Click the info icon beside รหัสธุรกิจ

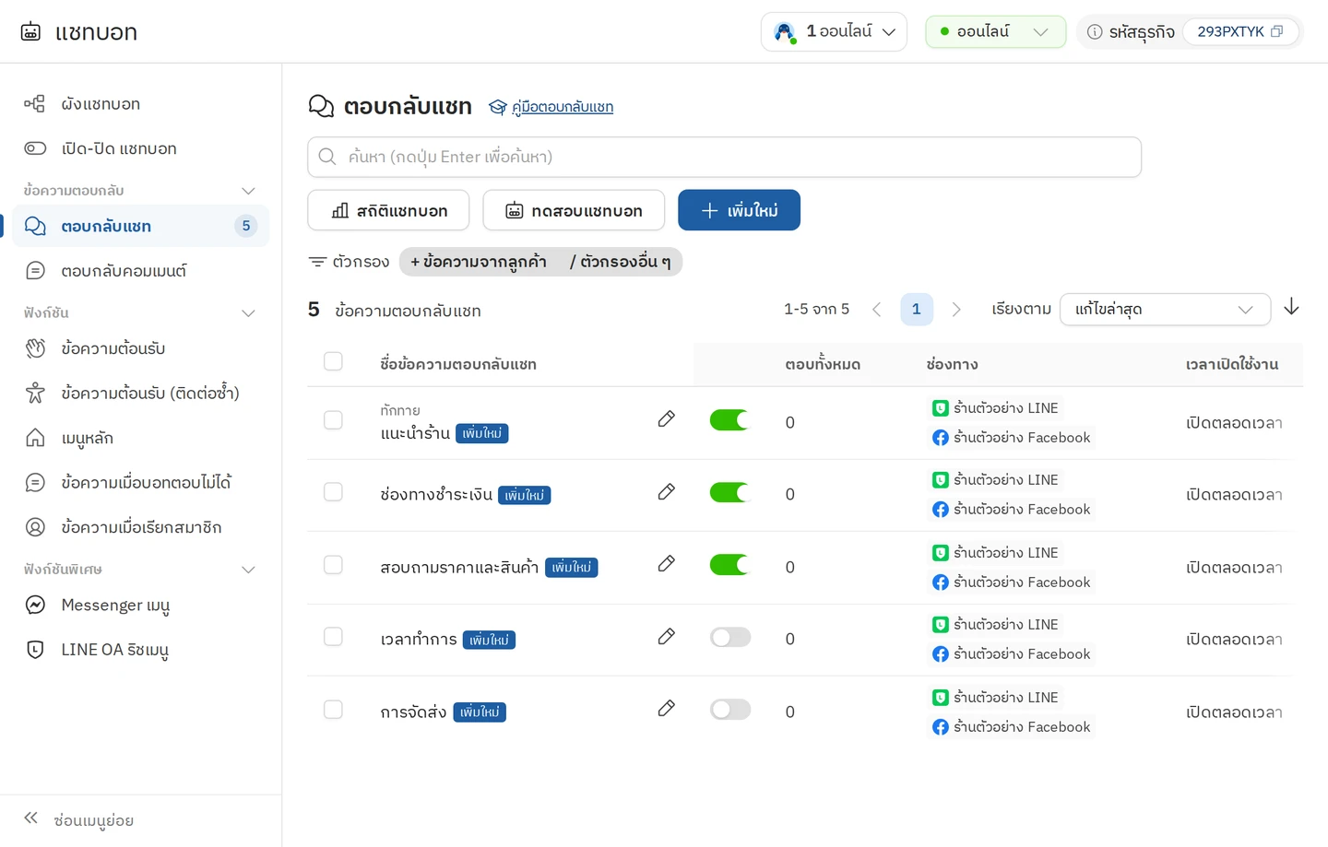pos(1095,32)
